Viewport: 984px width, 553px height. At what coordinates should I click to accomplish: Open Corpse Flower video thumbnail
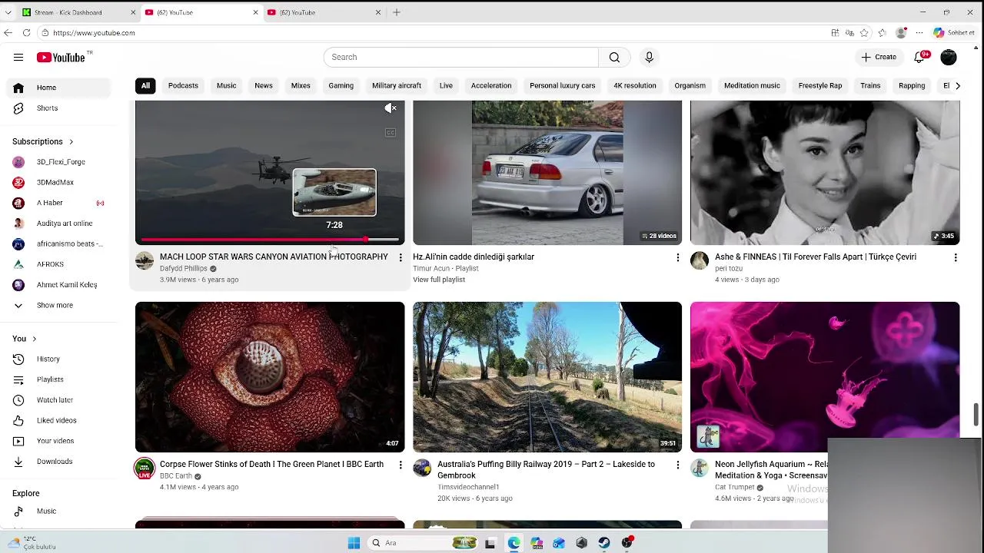pos(270,377)
